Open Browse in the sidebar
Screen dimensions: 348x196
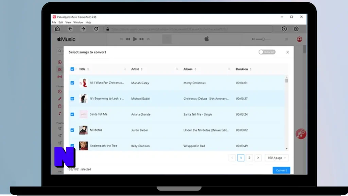[x=60, y=69]
